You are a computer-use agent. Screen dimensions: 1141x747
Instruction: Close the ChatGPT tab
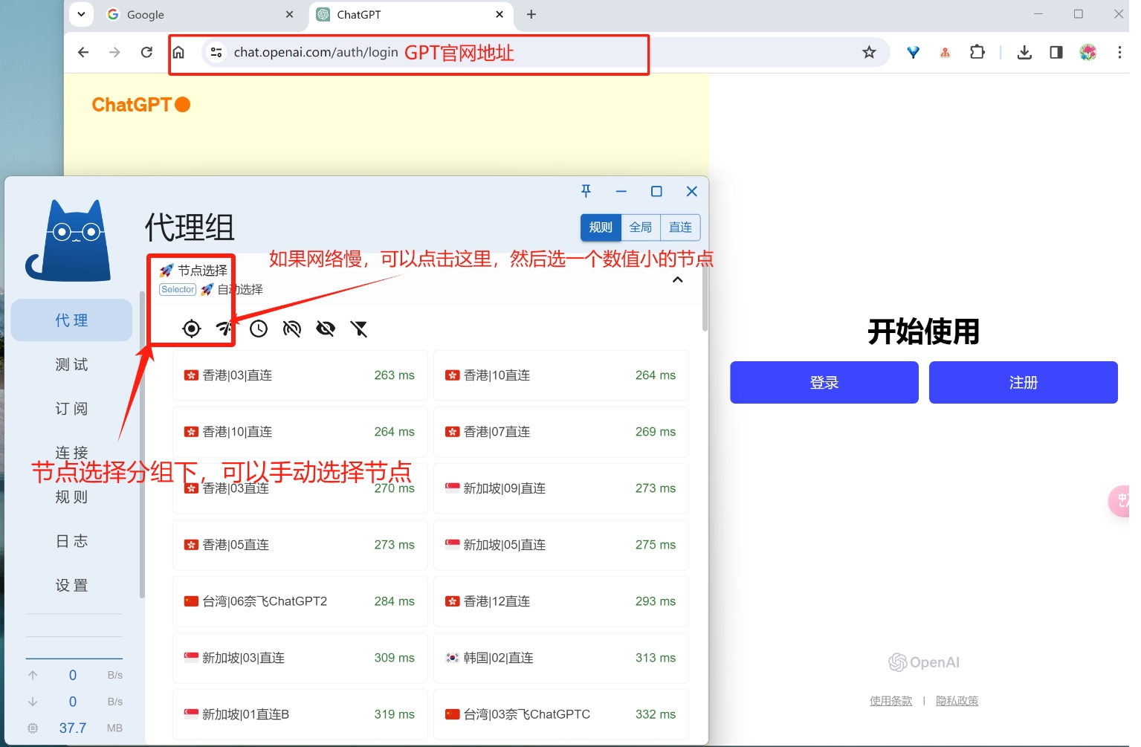tap(500, 14)
